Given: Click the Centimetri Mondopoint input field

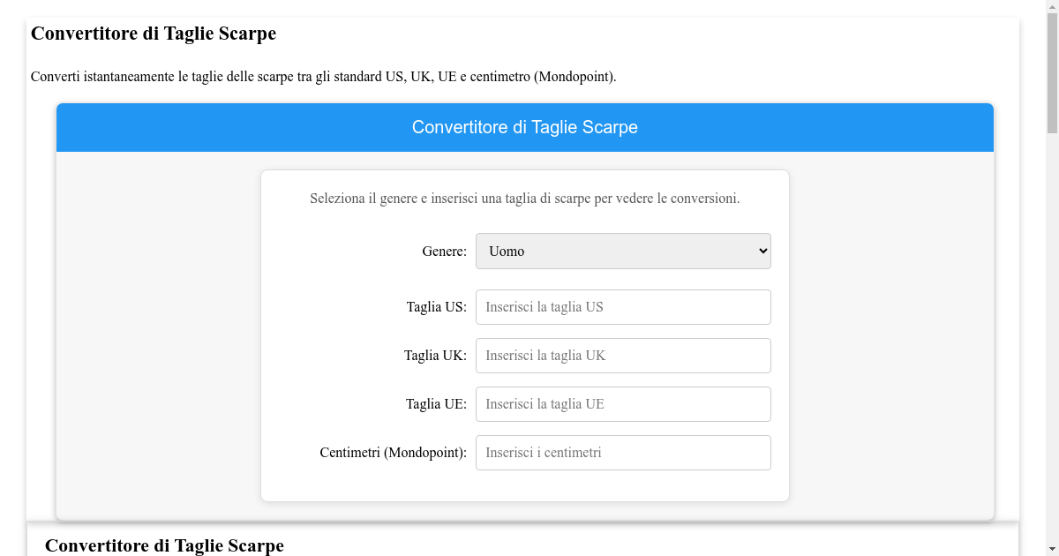Looking at the screenshot, I should click(622, 452).
